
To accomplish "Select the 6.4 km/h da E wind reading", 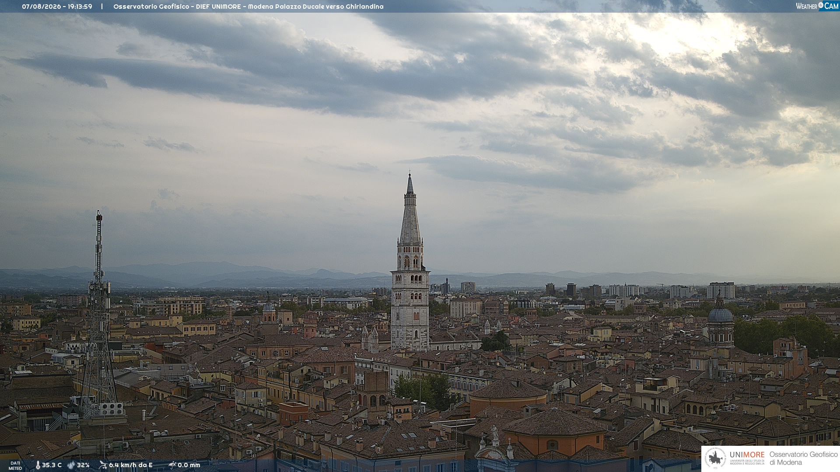I will [131, 465].
